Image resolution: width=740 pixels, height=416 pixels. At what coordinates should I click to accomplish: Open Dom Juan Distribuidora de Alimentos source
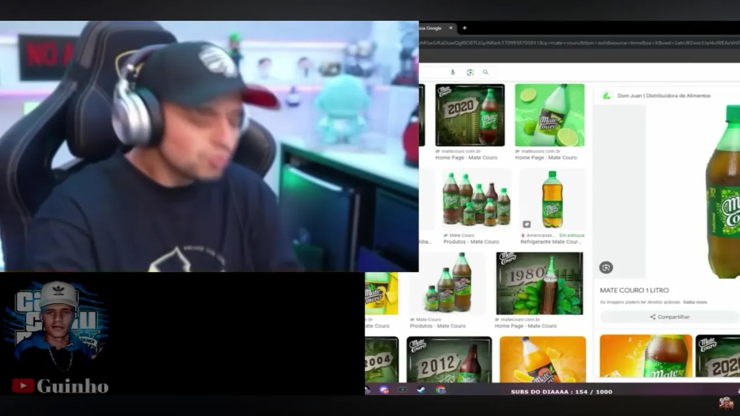(x=664, y=96)
